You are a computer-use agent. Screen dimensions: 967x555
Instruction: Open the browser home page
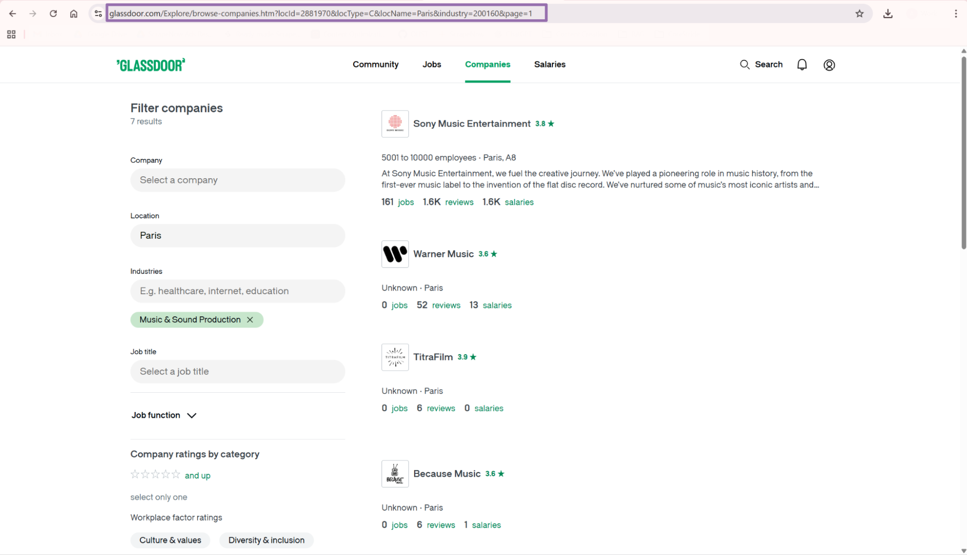[74, 14]
